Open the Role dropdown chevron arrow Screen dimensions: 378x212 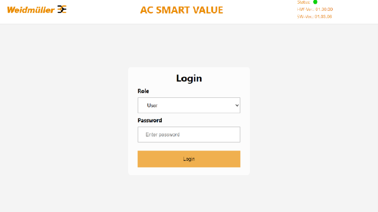(237, 105)
